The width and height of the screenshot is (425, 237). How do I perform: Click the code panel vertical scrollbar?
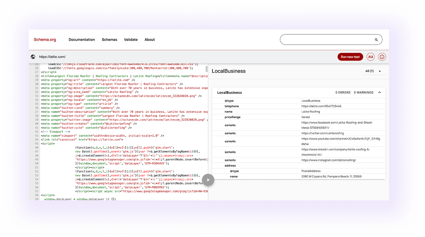pyautogui.click(x=206, y=69)
